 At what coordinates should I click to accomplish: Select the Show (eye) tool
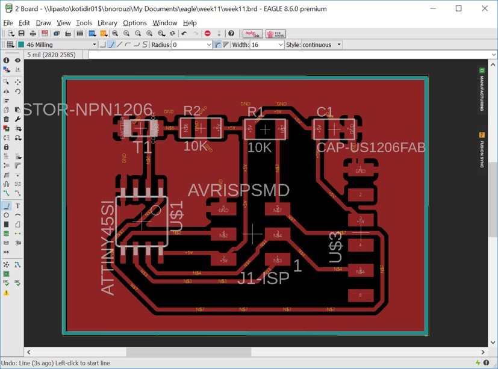(18, 60)
